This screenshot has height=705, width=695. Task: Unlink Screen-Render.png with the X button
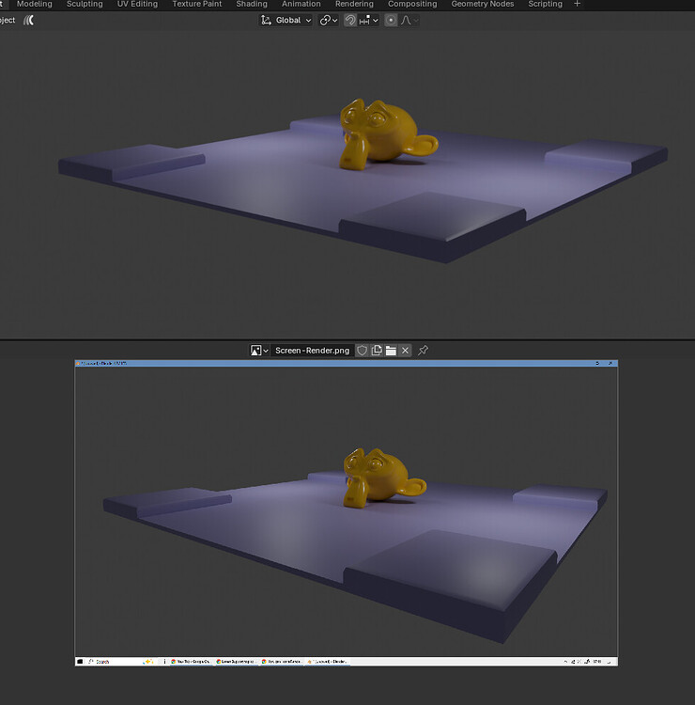tap(405, 351)
